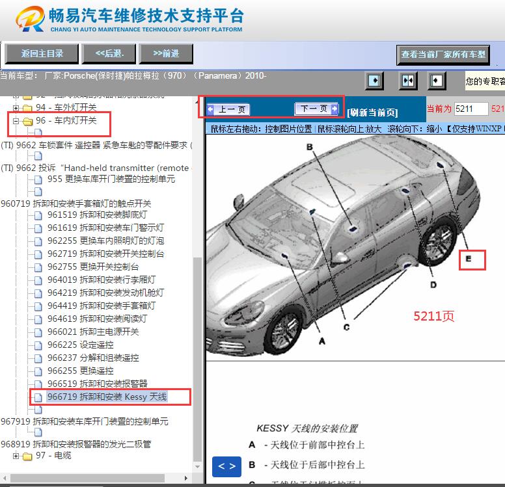Viewport: 505px width, 487px height.
Task: Open 955 更换车库开门装置的控制单元
Action: pos(111,179)
